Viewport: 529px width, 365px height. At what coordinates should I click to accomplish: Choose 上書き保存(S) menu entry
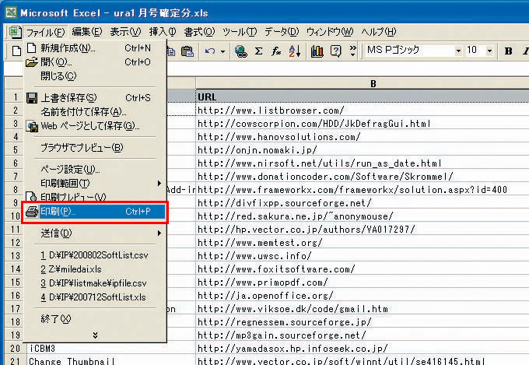point(95,98)
